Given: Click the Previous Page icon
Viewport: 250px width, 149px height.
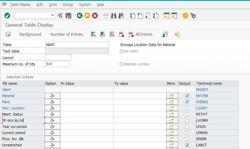Looking at the screenshot, I should [x=140, y=16].
